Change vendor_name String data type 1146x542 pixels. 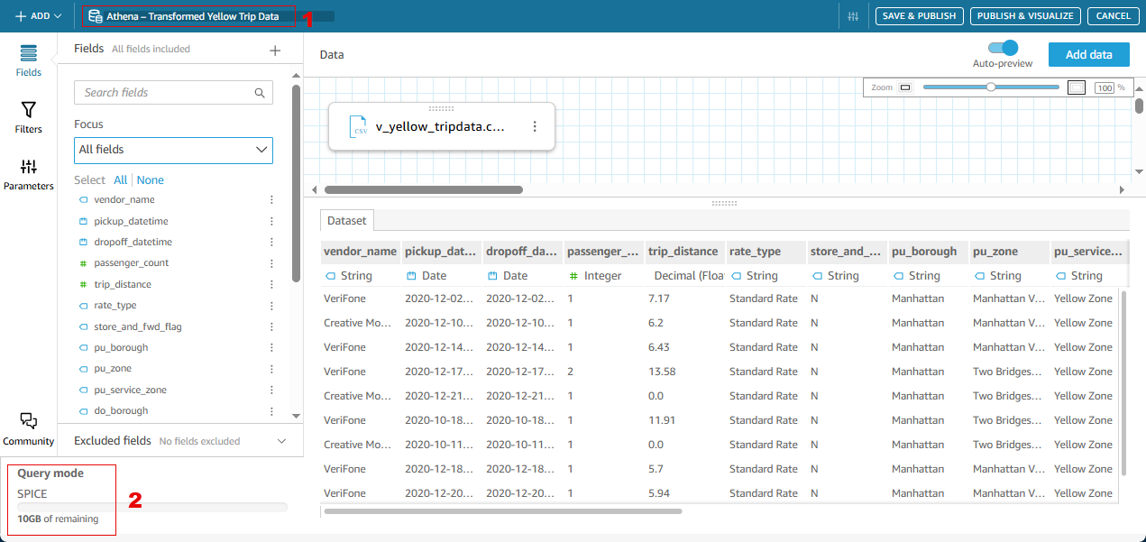tap(348, 276)
